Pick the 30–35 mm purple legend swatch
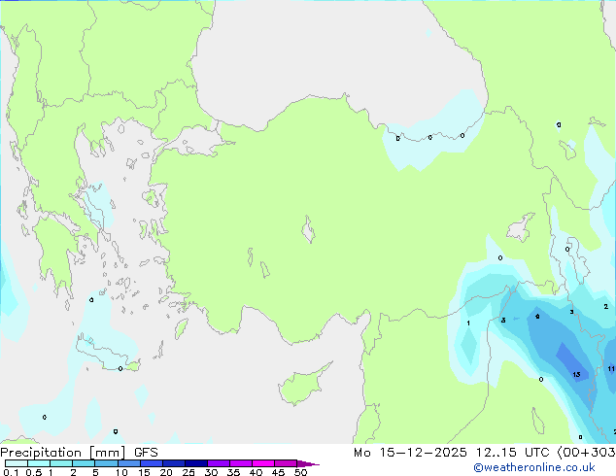Image resolution: width=616 pixels, height=476 pixels. tap(219, 463)
